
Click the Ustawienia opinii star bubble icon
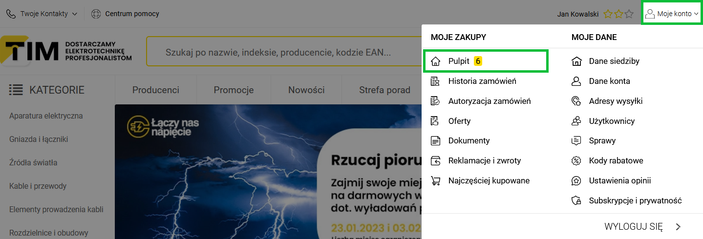[x=576, y=180]
